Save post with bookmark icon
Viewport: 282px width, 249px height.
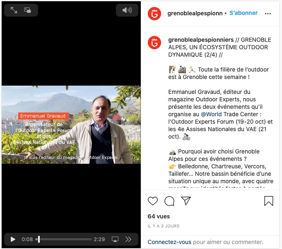click(x=269, y=201)
